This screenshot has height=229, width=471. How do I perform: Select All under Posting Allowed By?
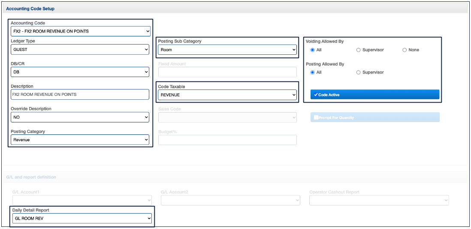[x=313, y=72]
